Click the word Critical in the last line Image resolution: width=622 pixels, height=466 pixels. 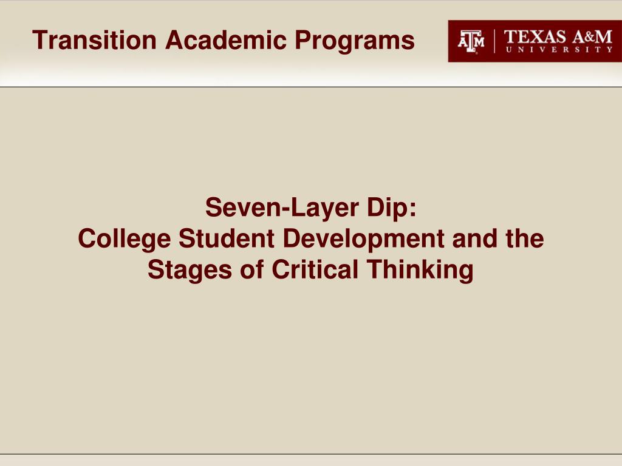pyautogui.click(x=315, y=269)
